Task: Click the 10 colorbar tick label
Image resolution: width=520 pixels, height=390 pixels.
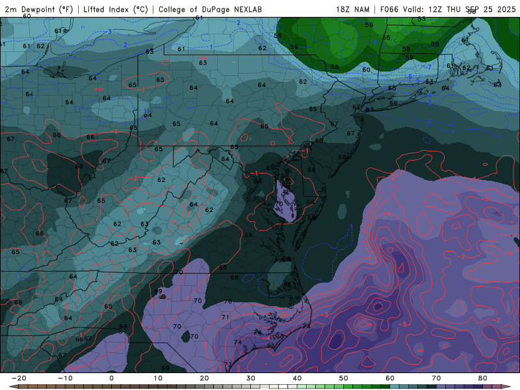Action: click(158, 378)
